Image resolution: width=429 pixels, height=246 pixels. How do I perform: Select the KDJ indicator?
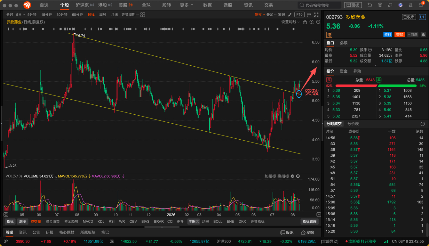[101, 222]
